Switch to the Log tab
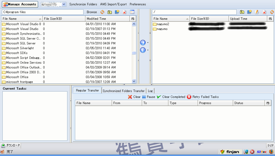275x156 pixels. point(150,91)
